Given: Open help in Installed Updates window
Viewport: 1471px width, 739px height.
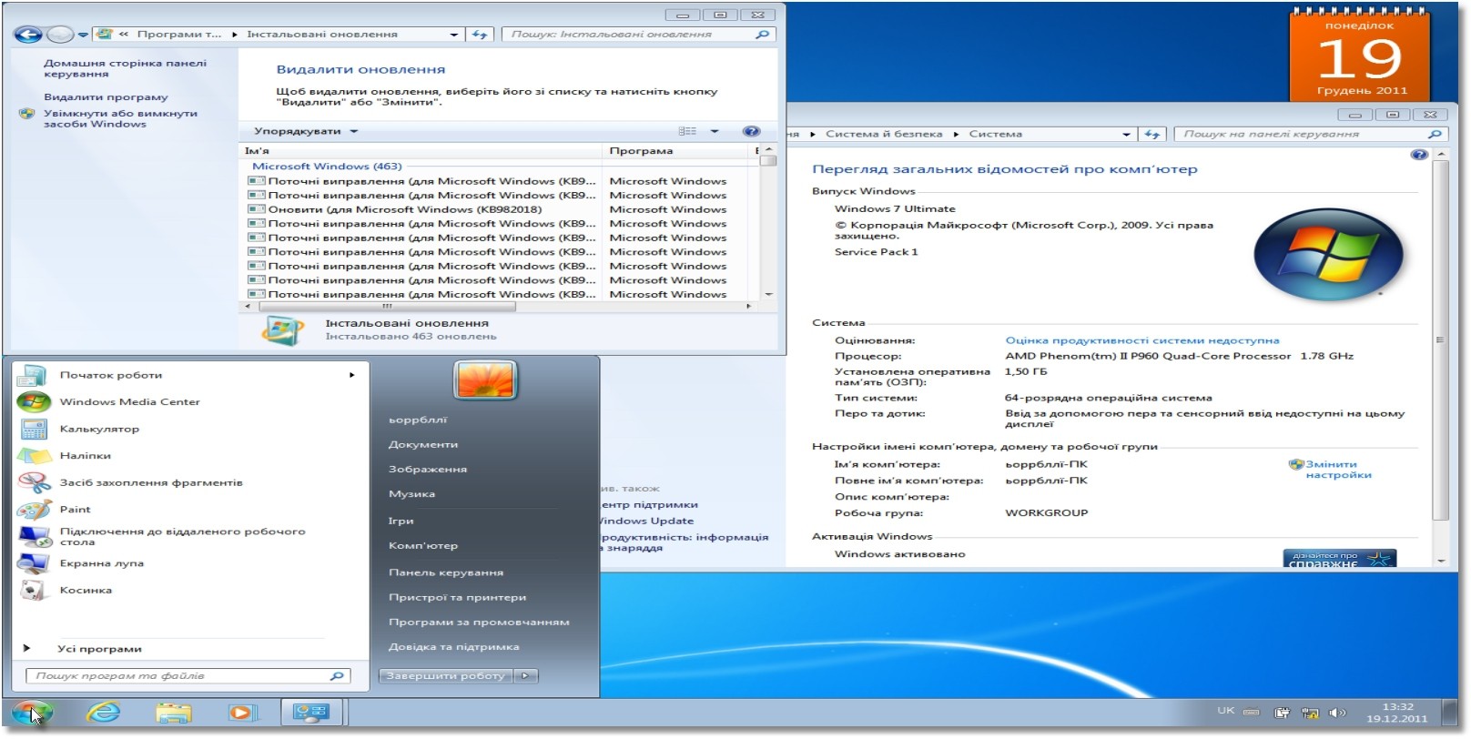Looking at the screenshot, I should pos(751,131).
